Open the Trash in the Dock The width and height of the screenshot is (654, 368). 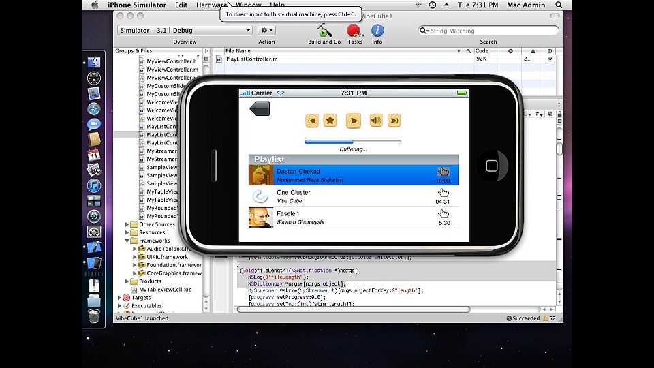pos(94,316)
